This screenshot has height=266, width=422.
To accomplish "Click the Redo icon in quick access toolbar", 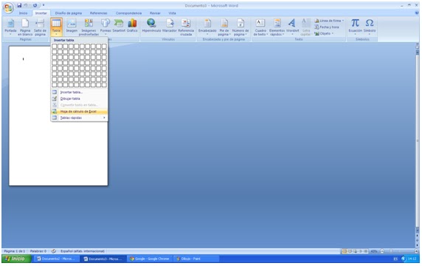I will point(35,5).
